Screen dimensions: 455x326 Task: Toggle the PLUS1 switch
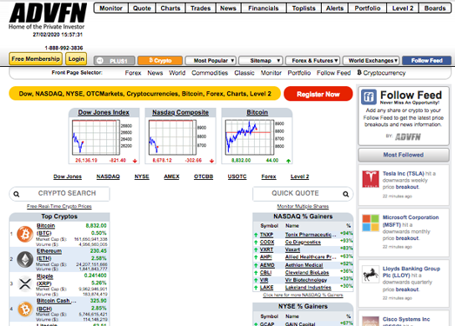point(114,61)
